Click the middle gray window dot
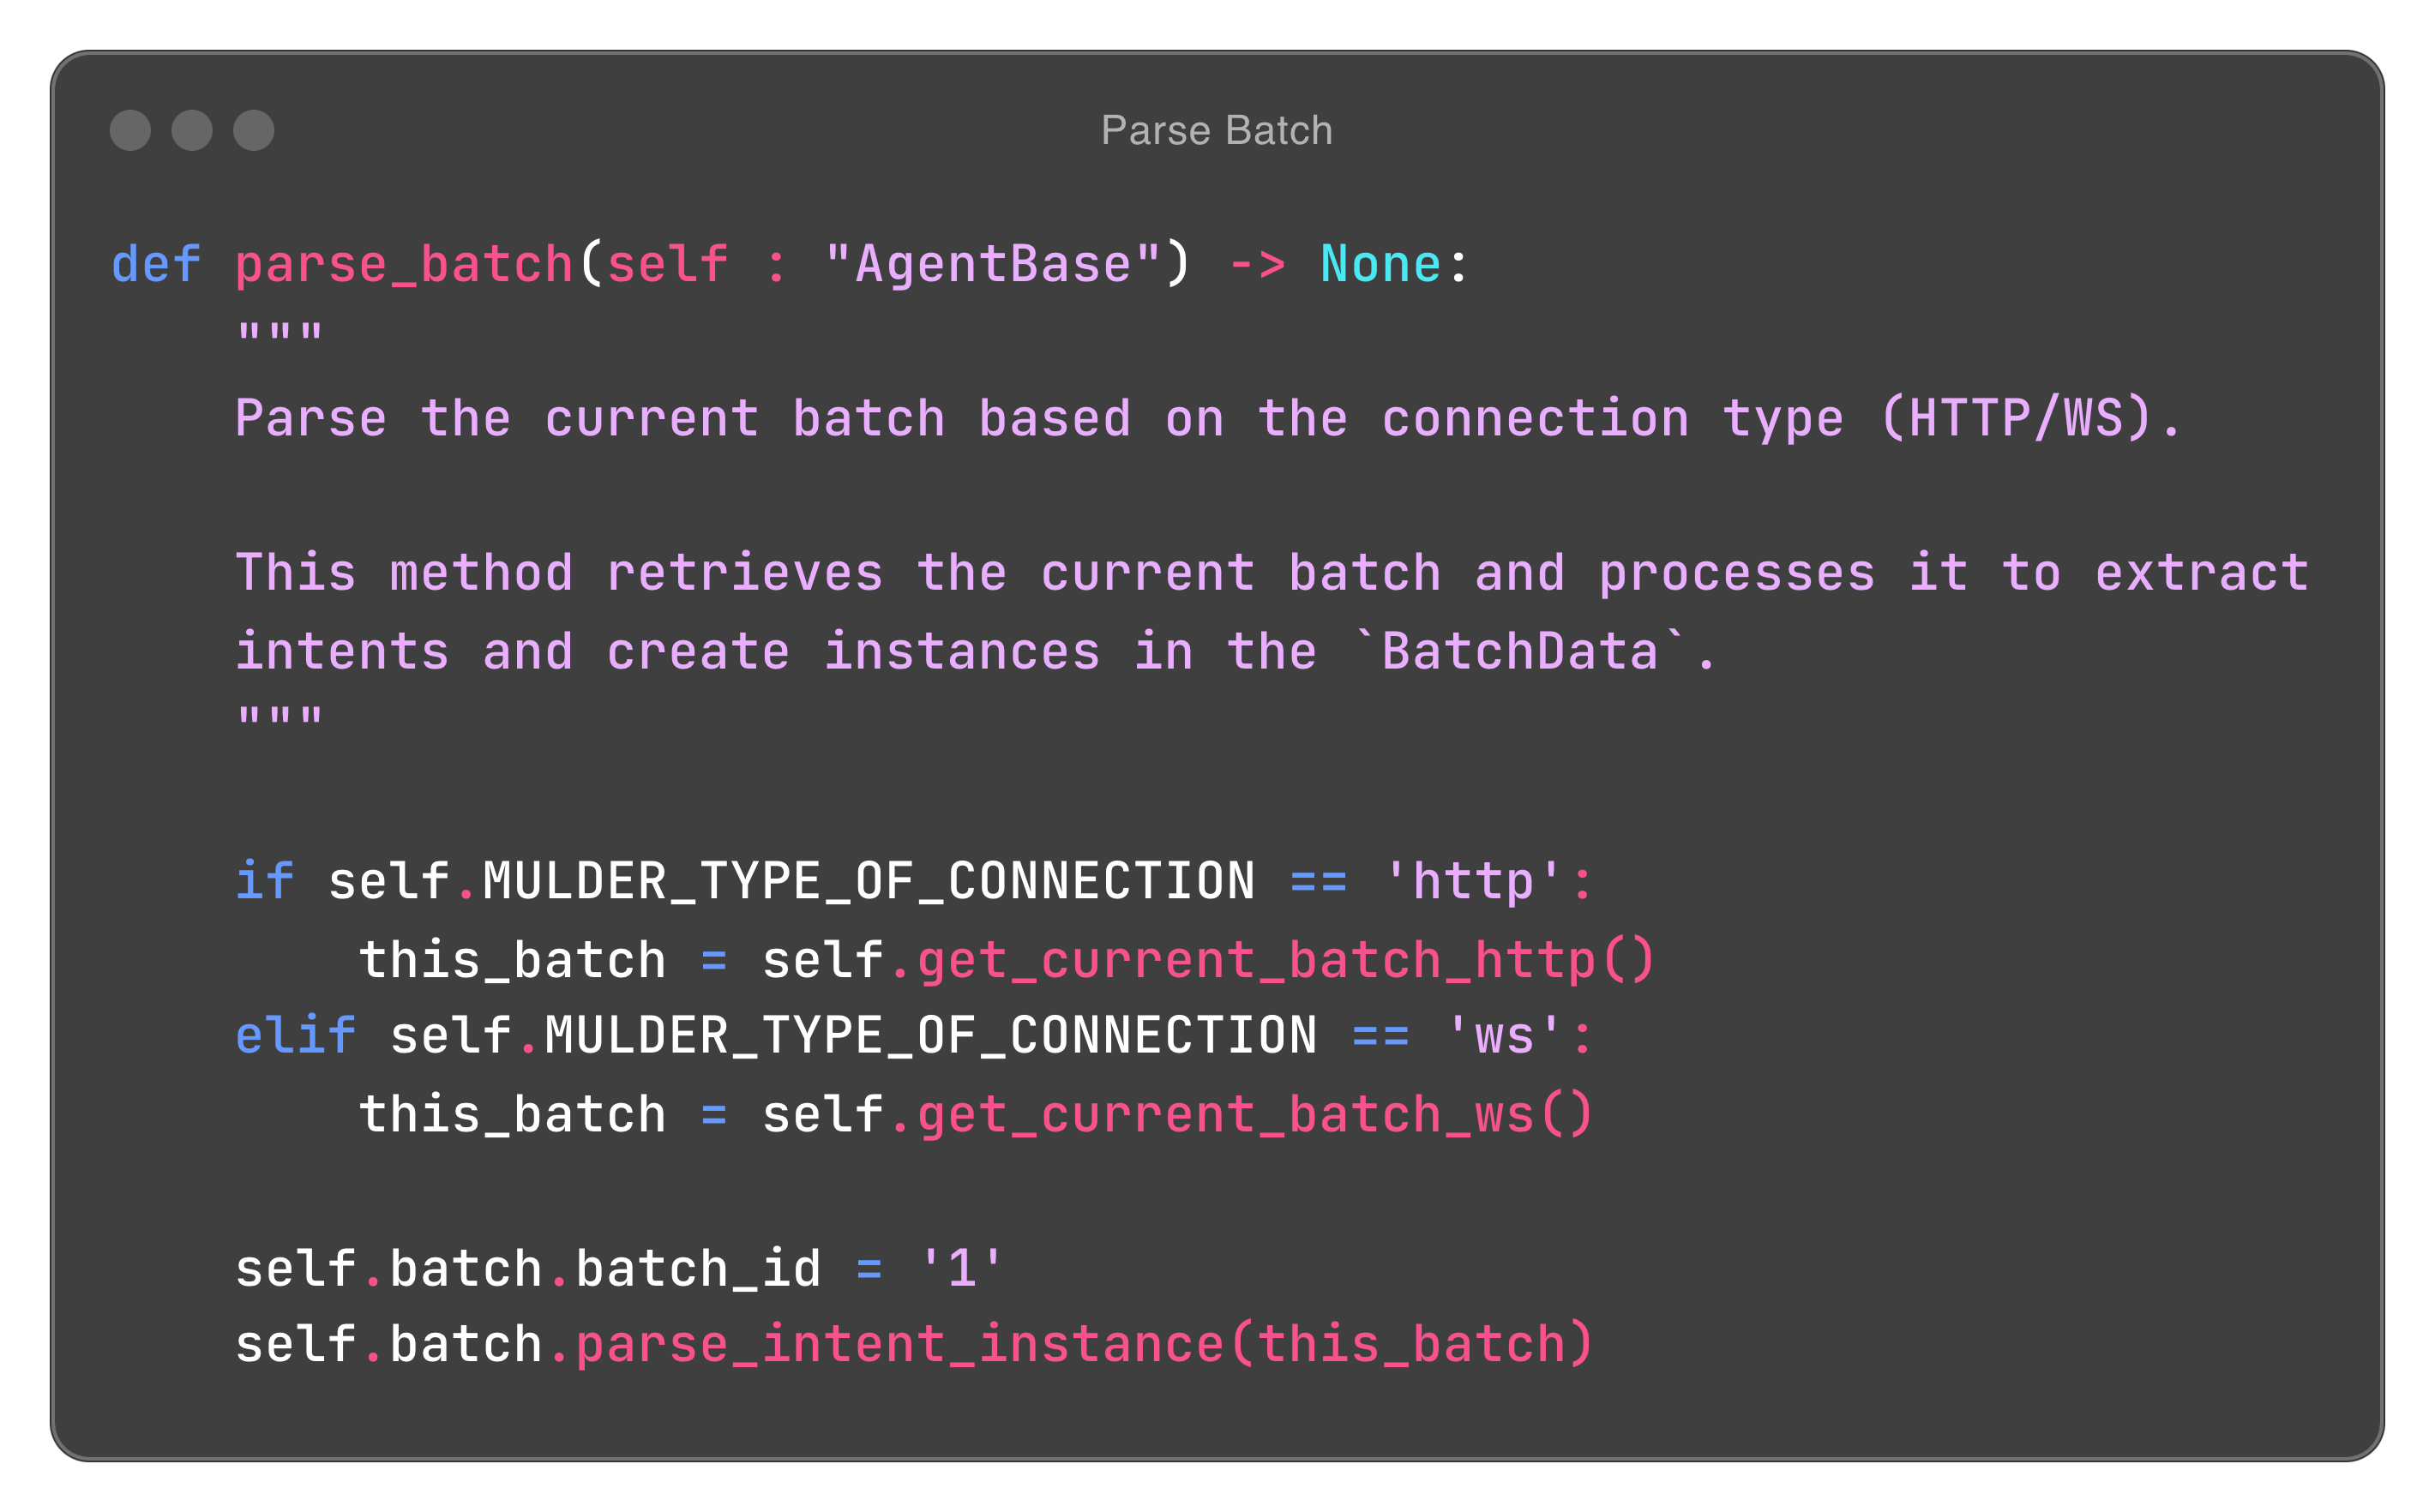 tap(192, 131)
